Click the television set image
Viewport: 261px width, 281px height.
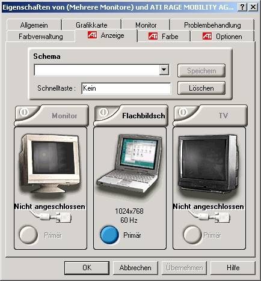[x=209, y=163]
